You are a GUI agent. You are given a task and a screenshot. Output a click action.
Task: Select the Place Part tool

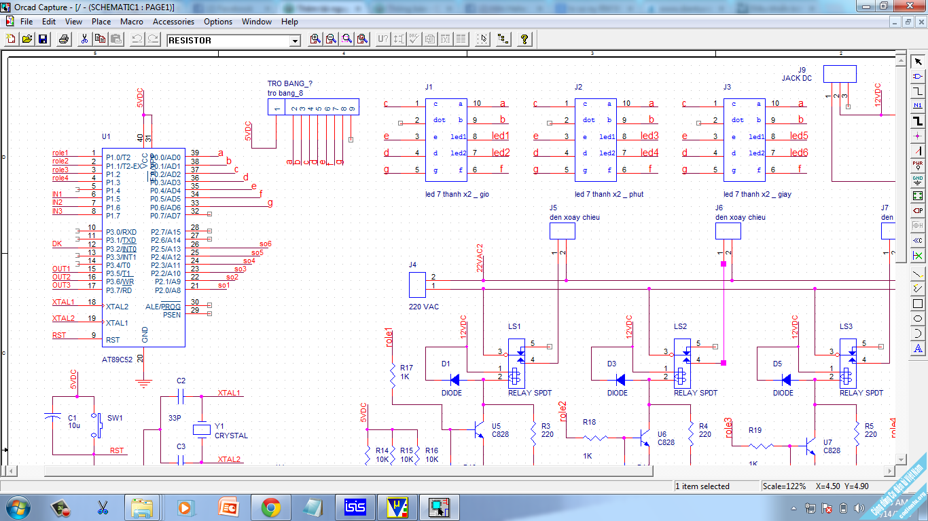coord(918,77)
